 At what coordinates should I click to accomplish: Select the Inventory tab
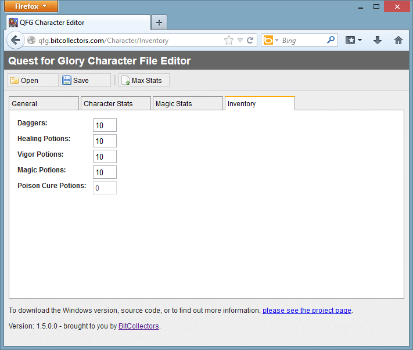click(x=260, y=103)
